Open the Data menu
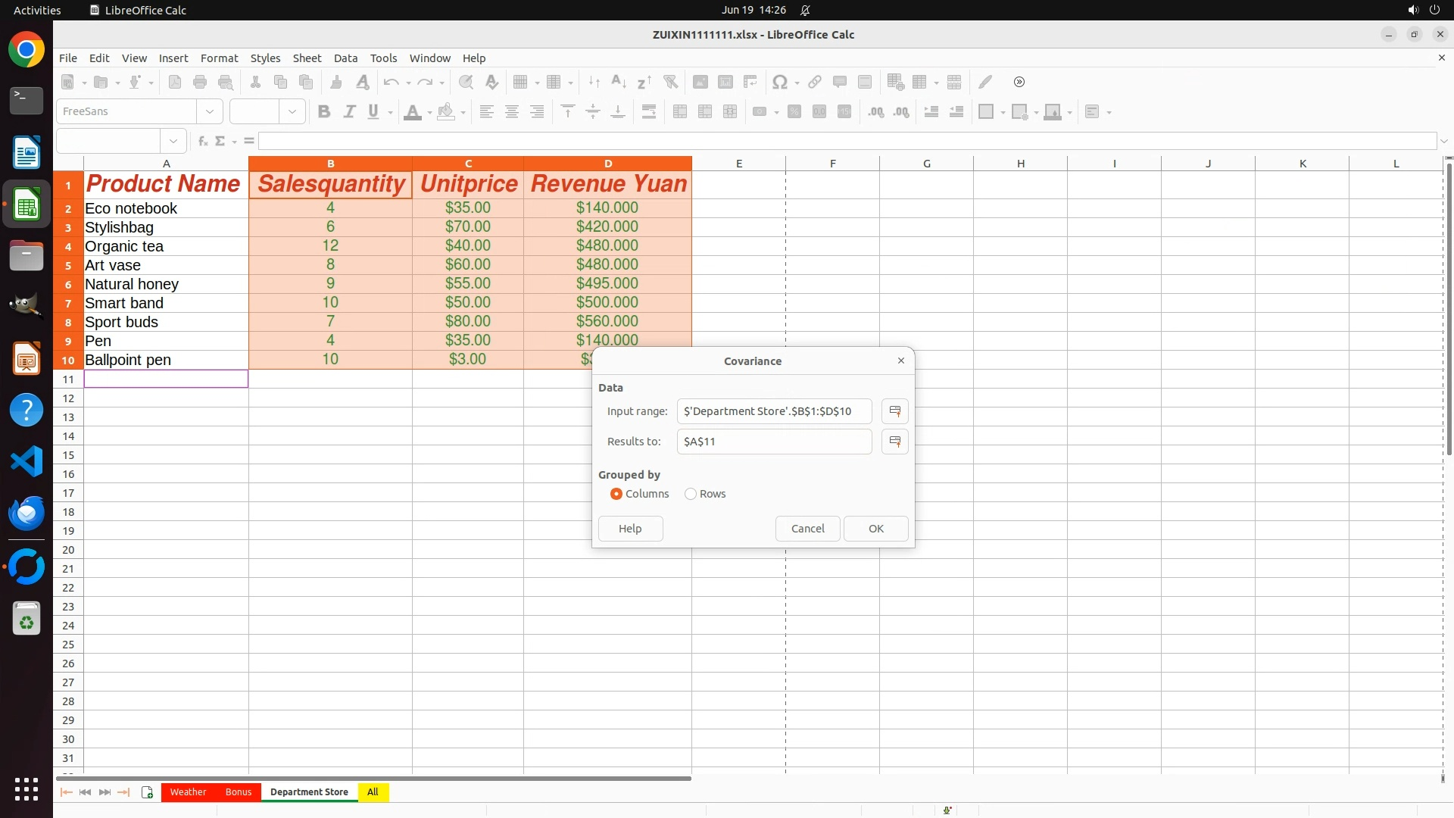This screenshot has width=1454, height=818. tap(345, 58)
